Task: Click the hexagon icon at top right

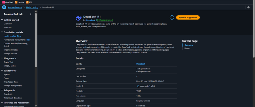Action: coord(248,7)
